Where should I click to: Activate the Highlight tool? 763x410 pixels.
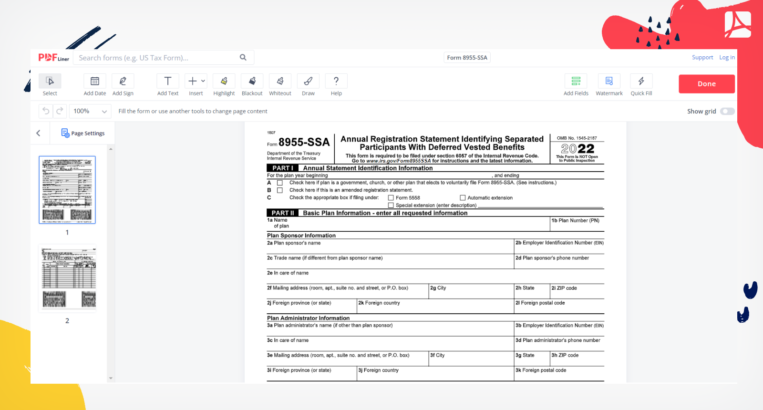pos(224,82)
